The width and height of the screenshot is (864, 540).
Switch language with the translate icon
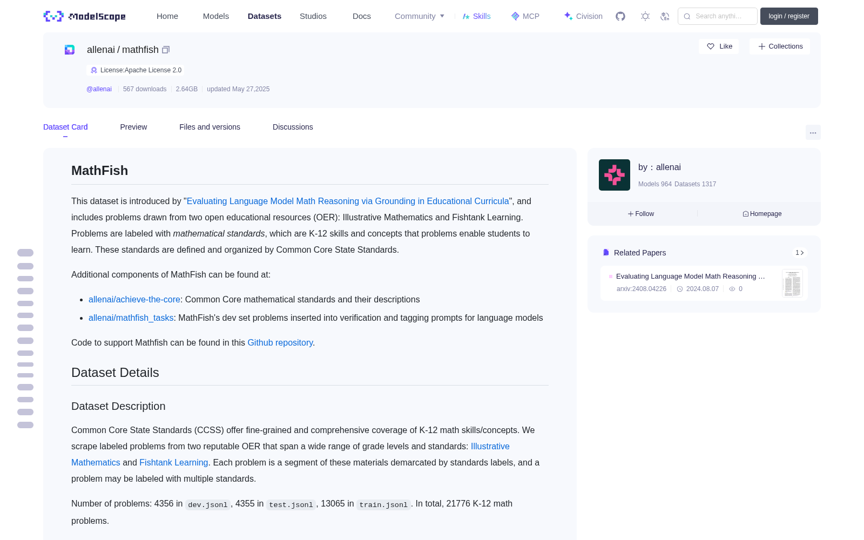pos(665,16)
